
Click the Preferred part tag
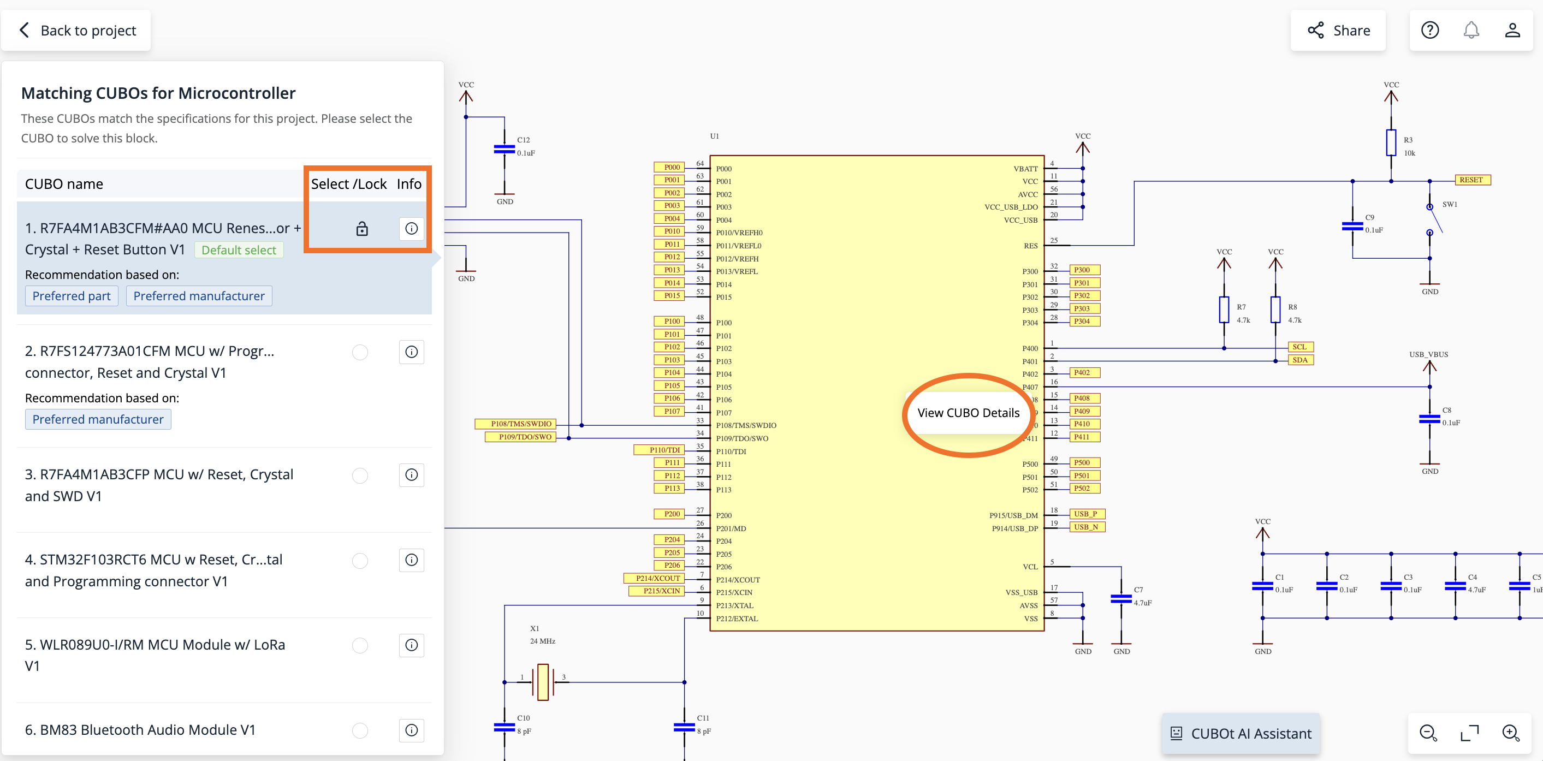72,296
